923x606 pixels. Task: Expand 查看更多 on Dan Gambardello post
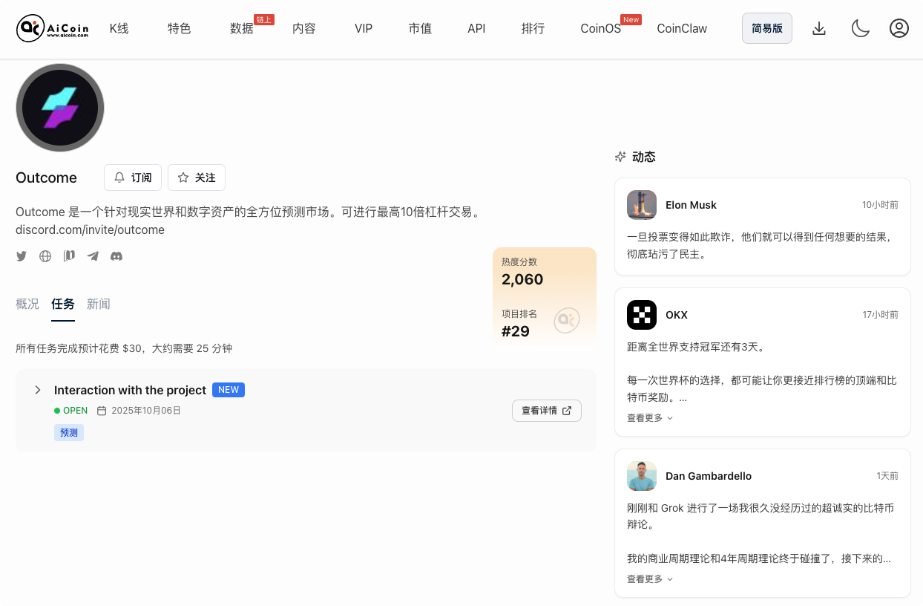650,579
